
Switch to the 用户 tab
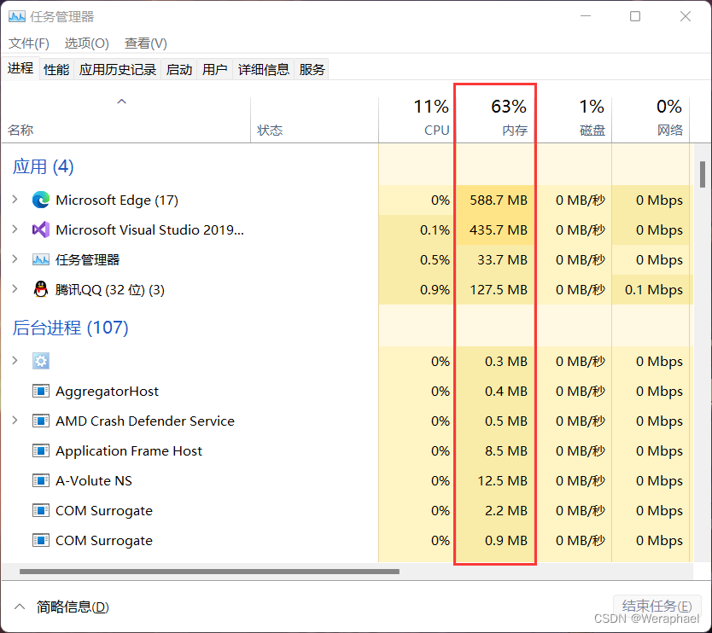pyautogui.click(x=215, y=69)
